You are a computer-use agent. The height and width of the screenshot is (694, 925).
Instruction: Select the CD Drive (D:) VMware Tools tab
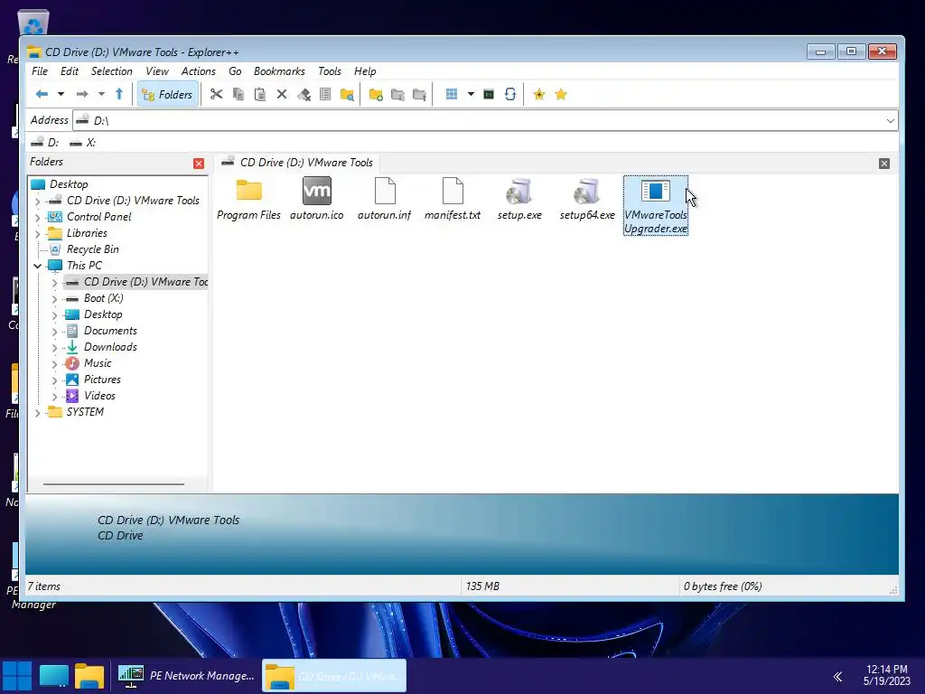coord(297,163)
